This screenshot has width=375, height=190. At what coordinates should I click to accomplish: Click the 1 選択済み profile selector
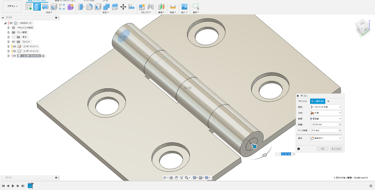coord(317,101)
